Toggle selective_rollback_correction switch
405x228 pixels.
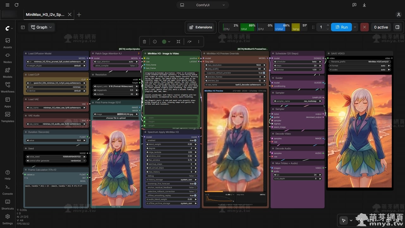[171, 192]
